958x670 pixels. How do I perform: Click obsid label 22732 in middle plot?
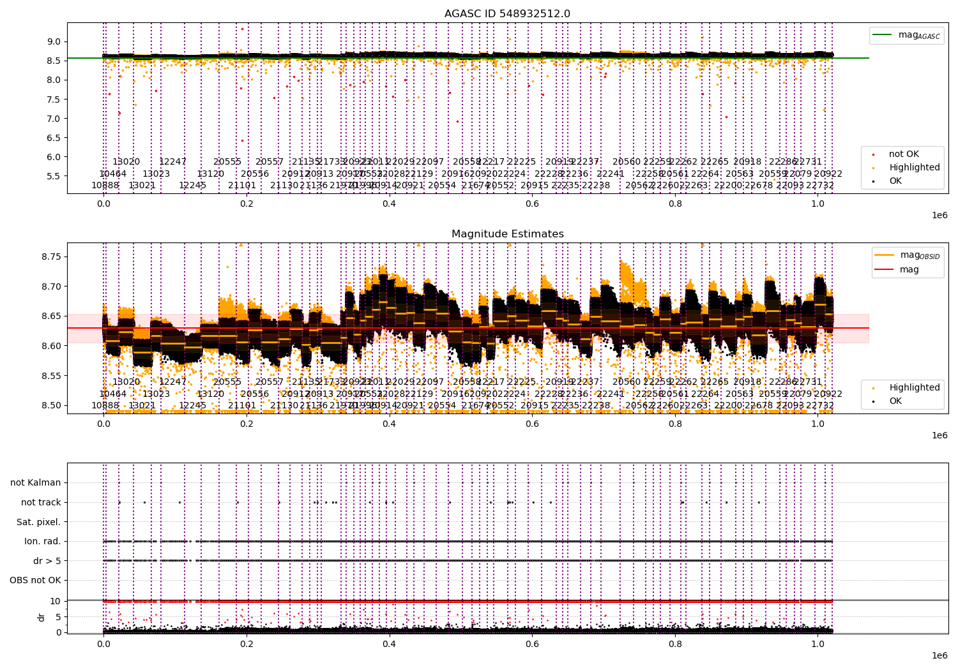pos(820,406)
